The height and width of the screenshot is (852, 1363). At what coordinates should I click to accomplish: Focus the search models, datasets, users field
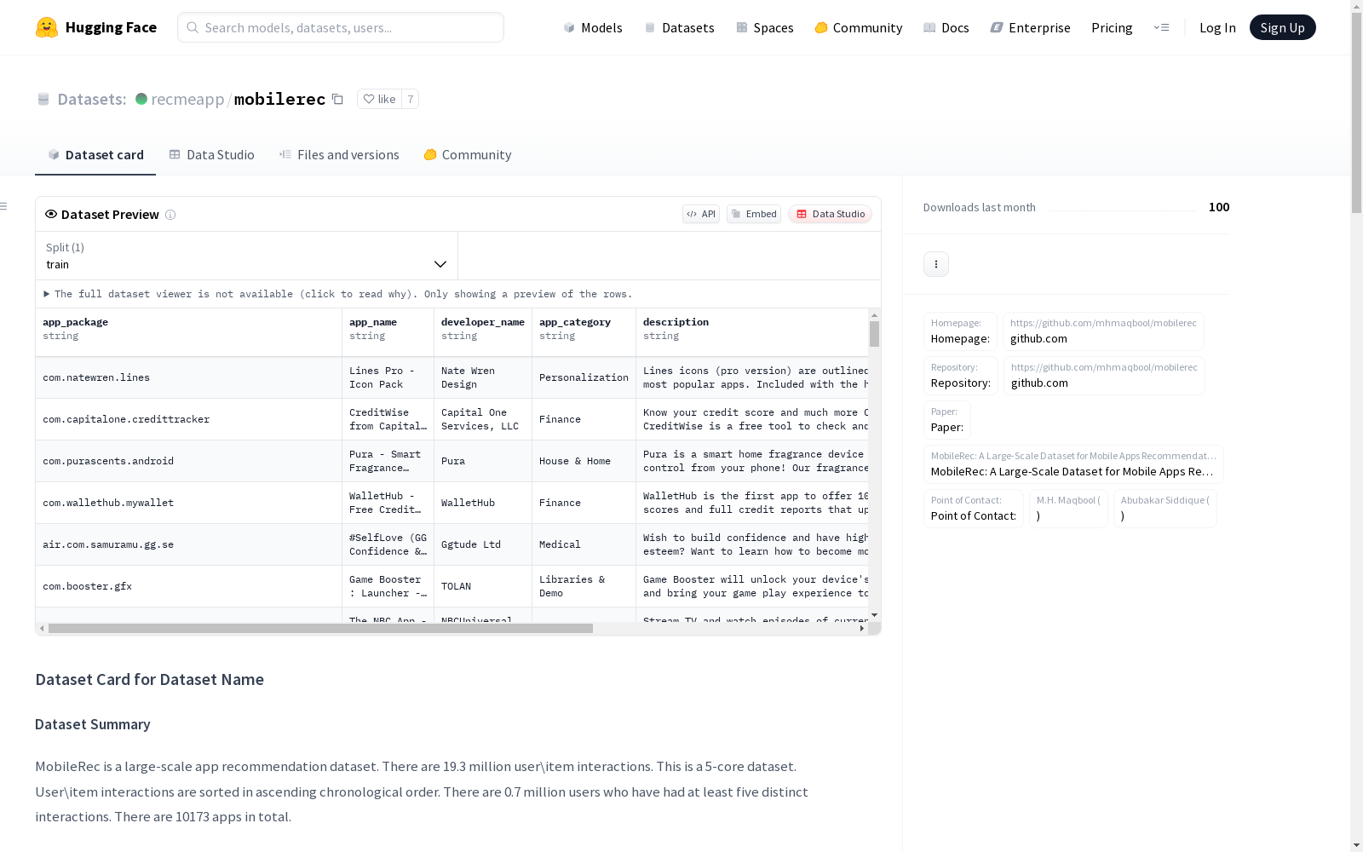341,27
